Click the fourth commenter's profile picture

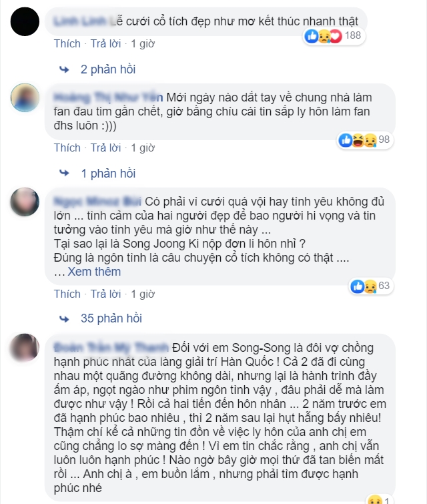(25, 348)
